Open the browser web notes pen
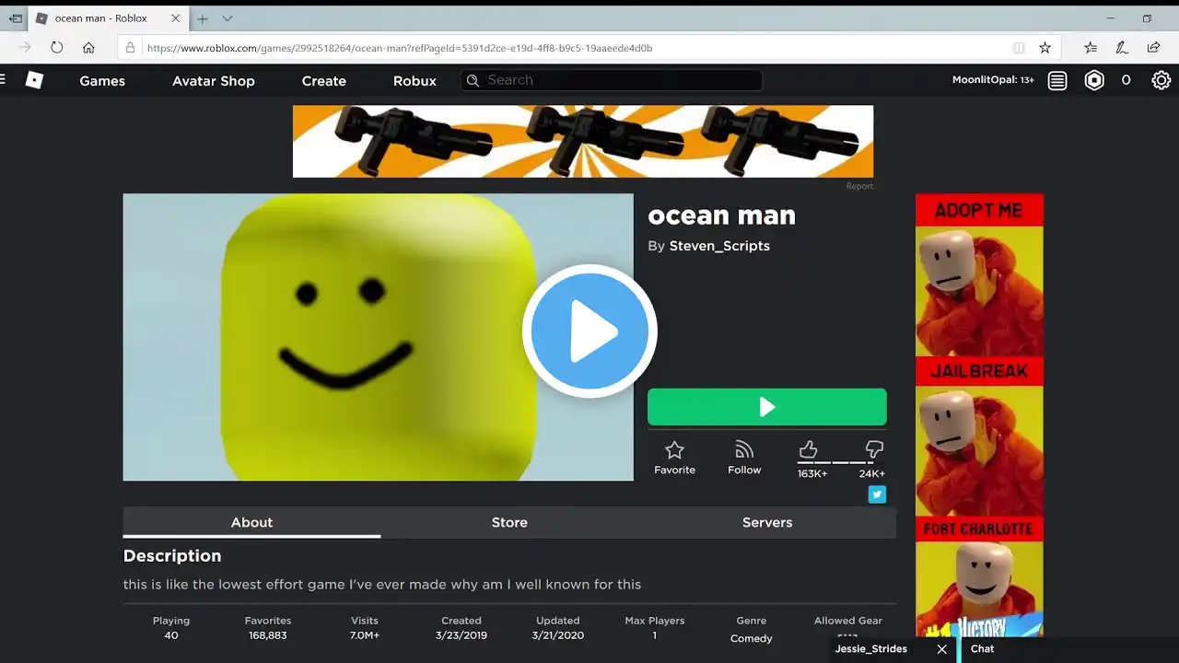 coord(1122,48)
